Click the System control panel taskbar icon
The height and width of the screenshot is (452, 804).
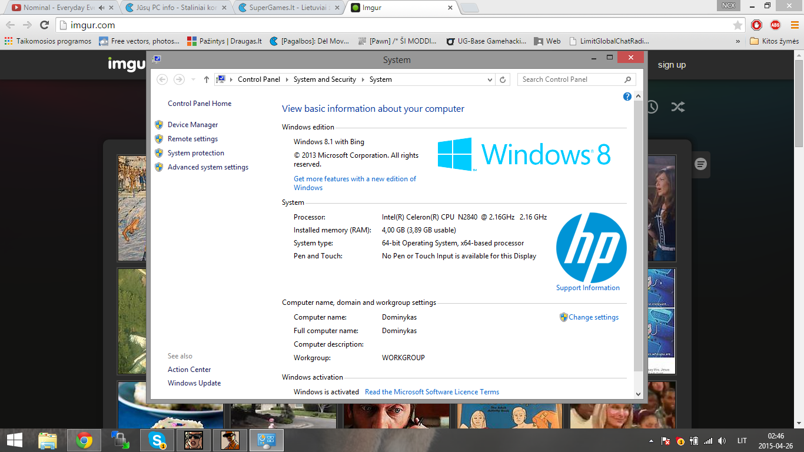267,440
